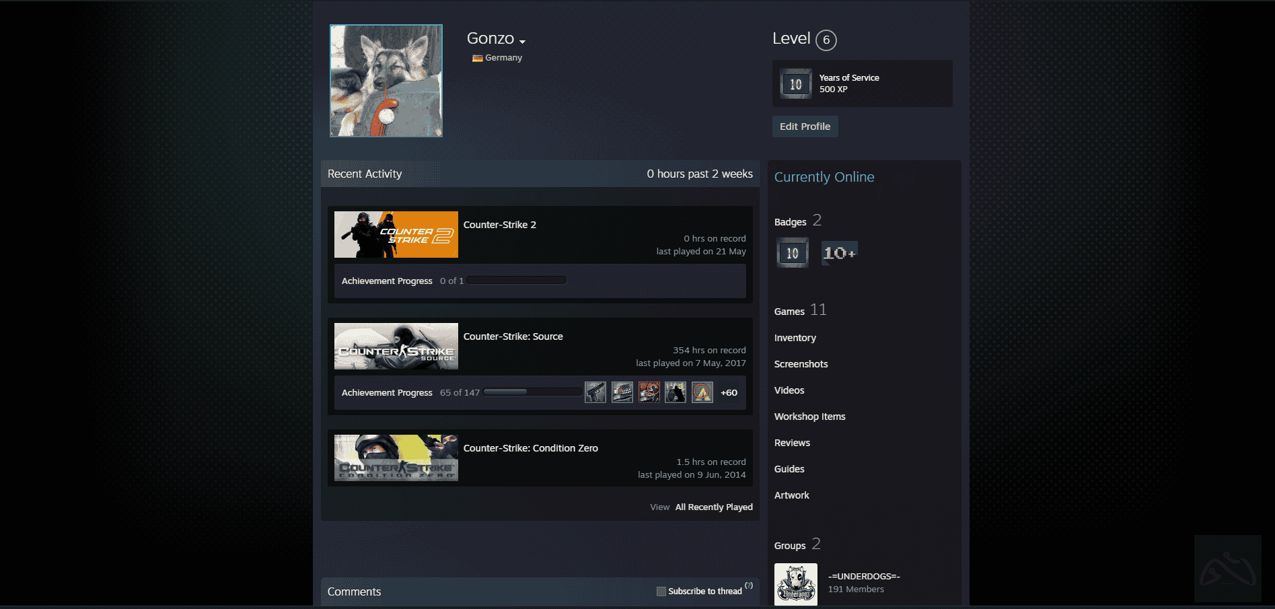The width and height of the screenshot is (1275, 609).
Task: Open the Counter-Strike: Condition Zero game banner
Action: [396, 458]
